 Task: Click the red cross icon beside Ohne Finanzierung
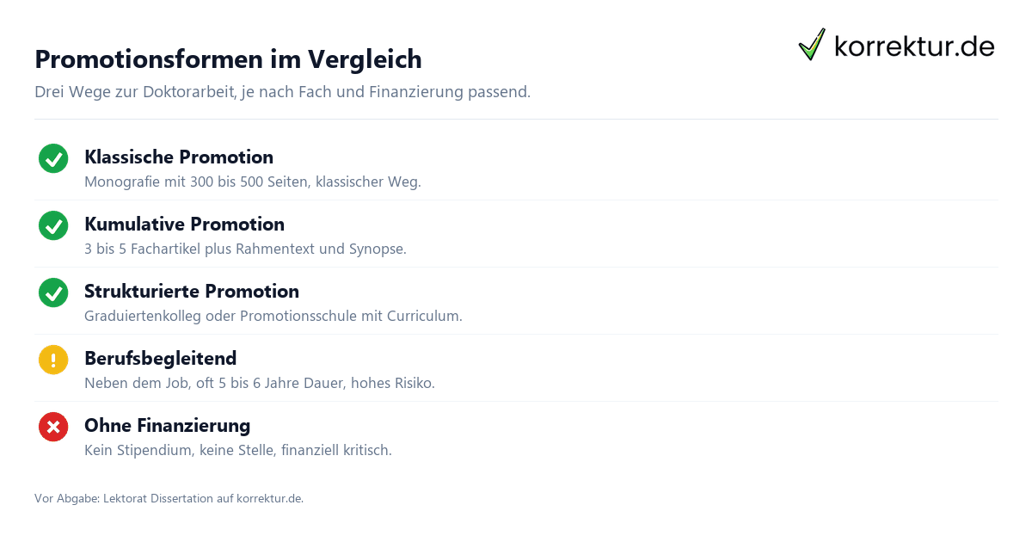click(x=53, y=427)
